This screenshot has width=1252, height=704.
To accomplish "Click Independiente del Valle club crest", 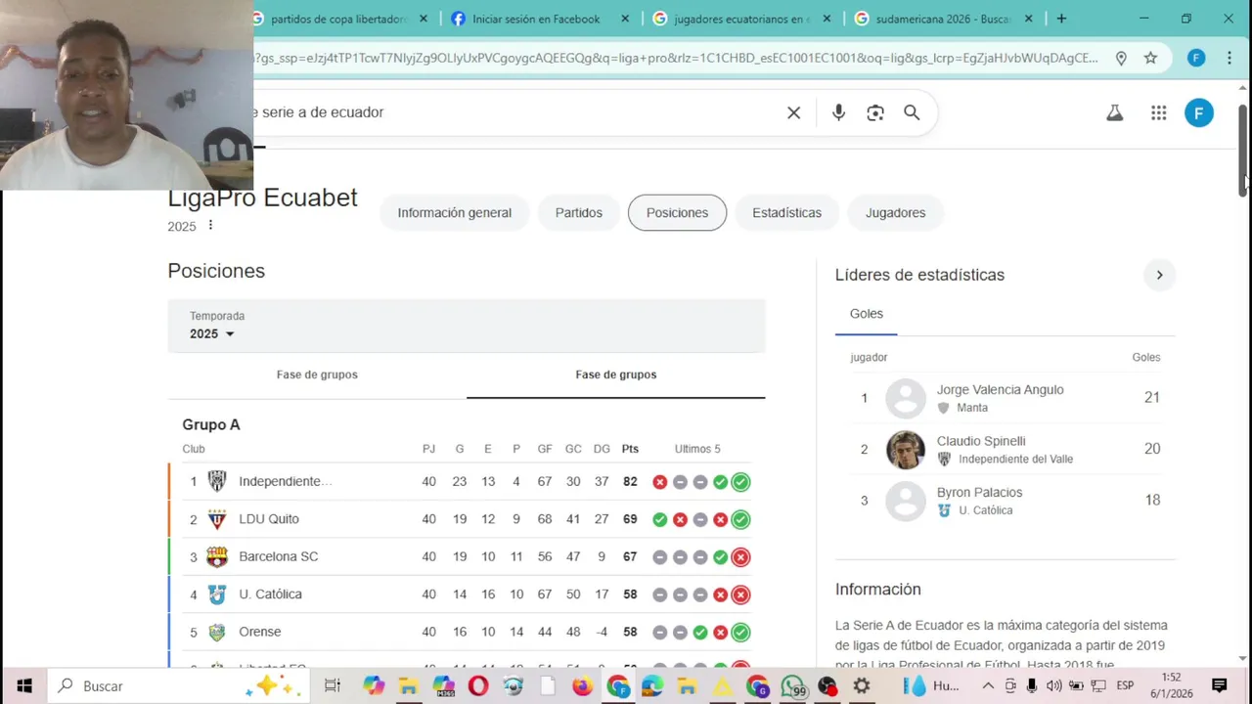I will point(217,481).
